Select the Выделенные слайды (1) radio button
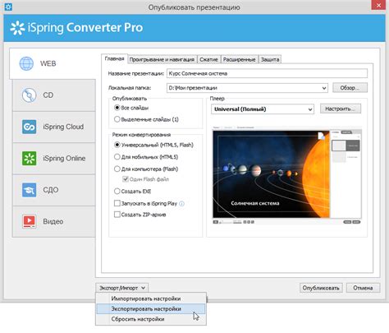Screen dimensions: 389x333 tap(117, 119)
